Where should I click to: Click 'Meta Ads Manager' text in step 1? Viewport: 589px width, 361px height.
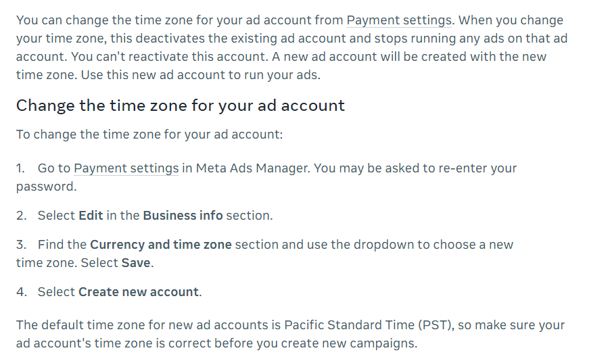(252, 168)
